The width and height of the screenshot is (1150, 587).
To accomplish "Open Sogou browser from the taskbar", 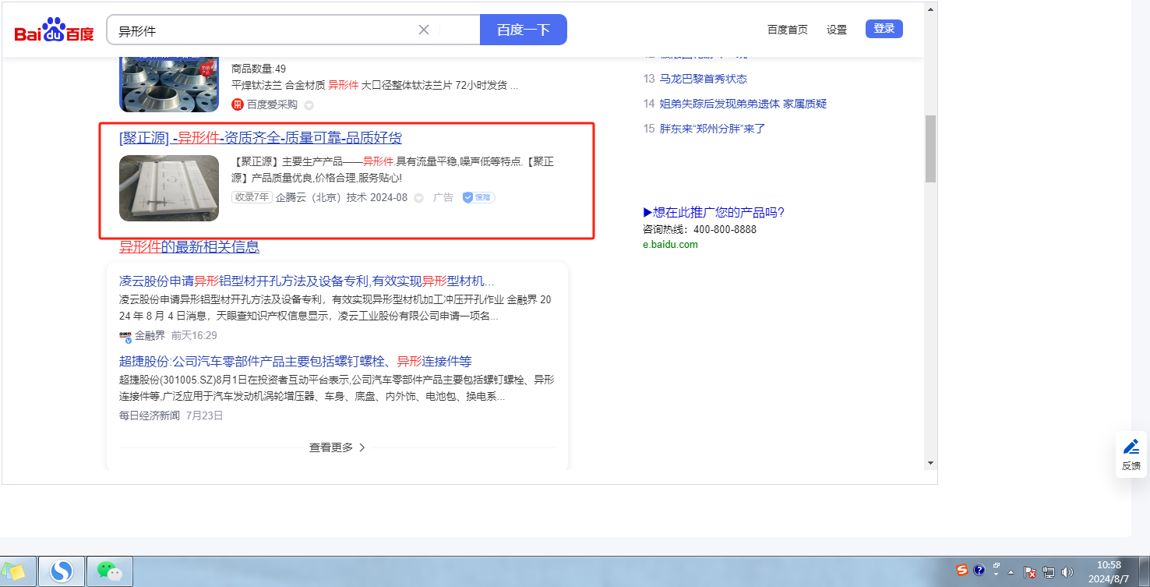I will [62, 572].
